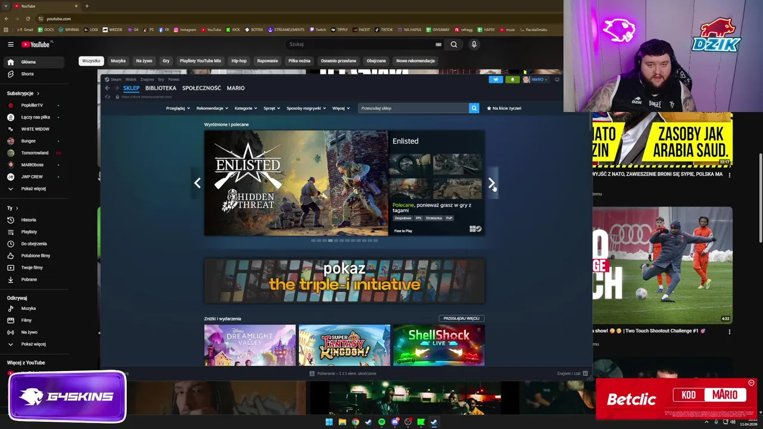Viewport: 763px width, 429px height.
Task: Reload the Chrome browser page
Action: [28, 18]
